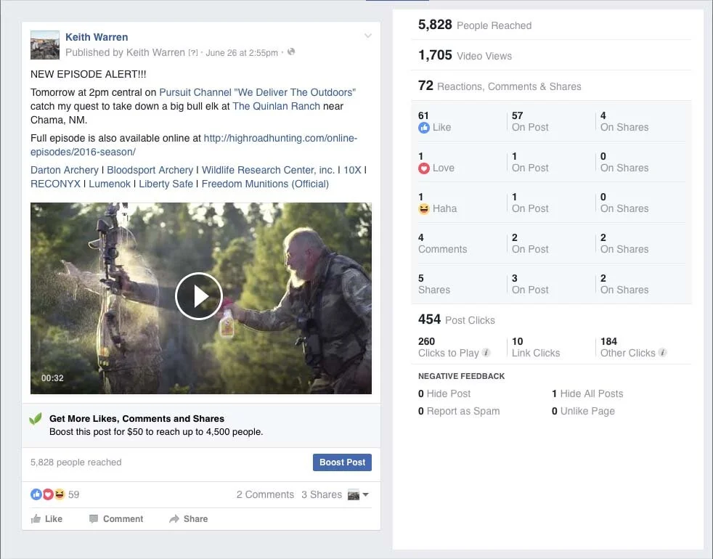
Task: Visit The Quinlan Ranch link
Action: pos(276,106)
